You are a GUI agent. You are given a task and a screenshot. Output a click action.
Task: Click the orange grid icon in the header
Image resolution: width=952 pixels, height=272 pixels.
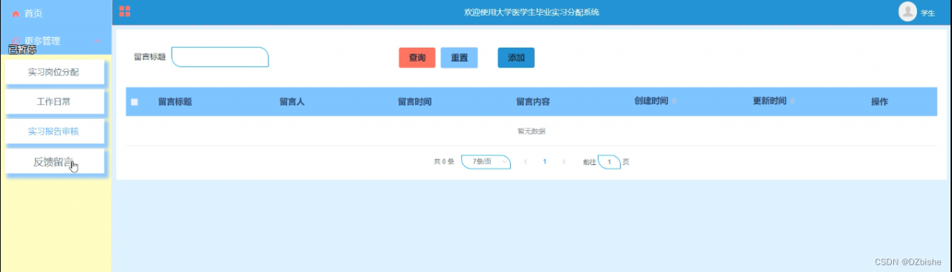pyautogui.click(x=125, y=11)
